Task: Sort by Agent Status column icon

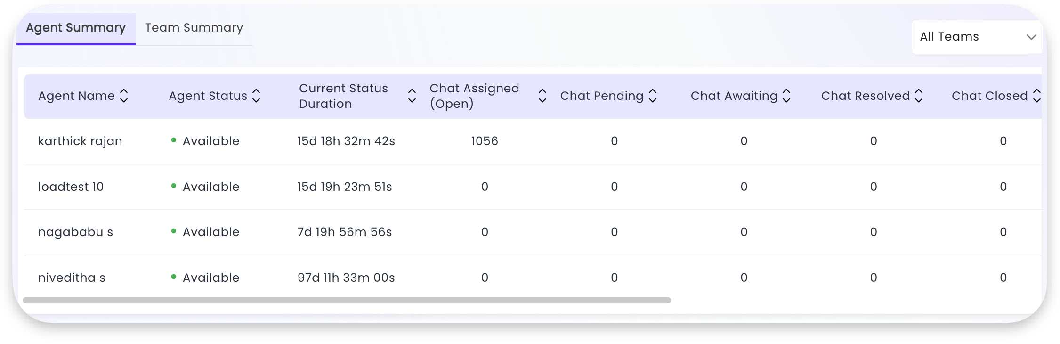Action: (x=256, y=96)
